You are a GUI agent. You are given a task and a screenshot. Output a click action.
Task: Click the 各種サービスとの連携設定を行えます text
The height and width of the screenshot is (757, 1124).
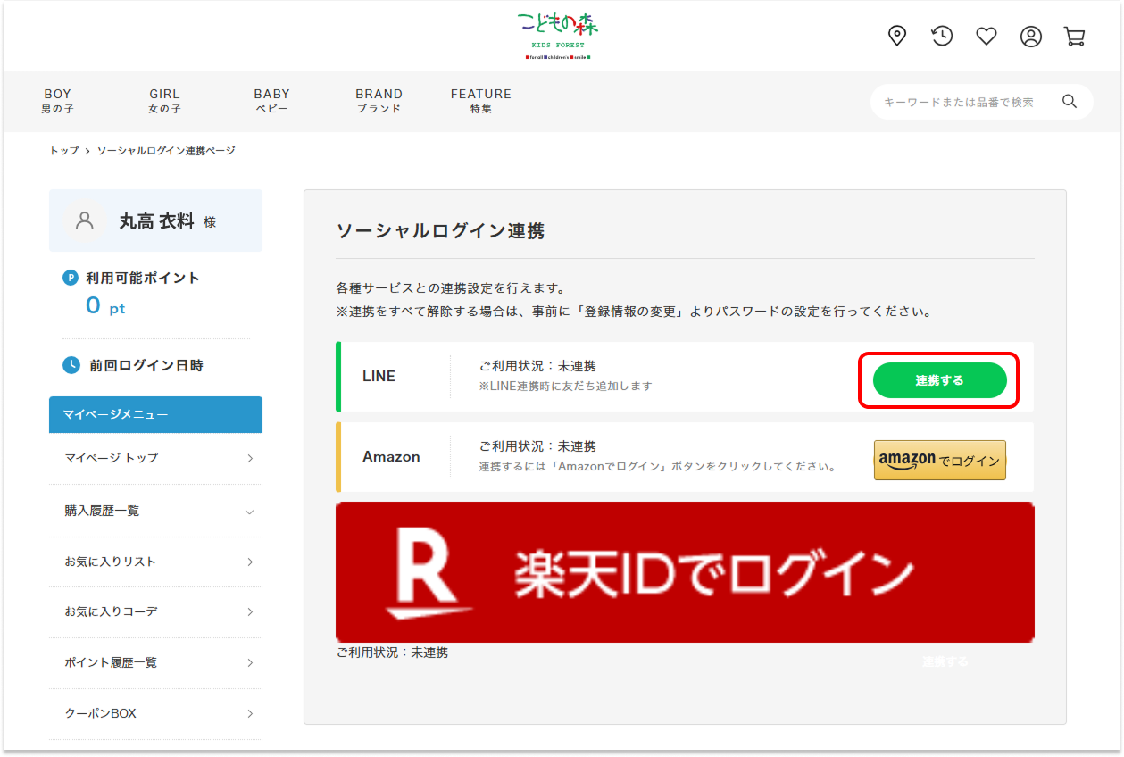(x=451, y=288)
